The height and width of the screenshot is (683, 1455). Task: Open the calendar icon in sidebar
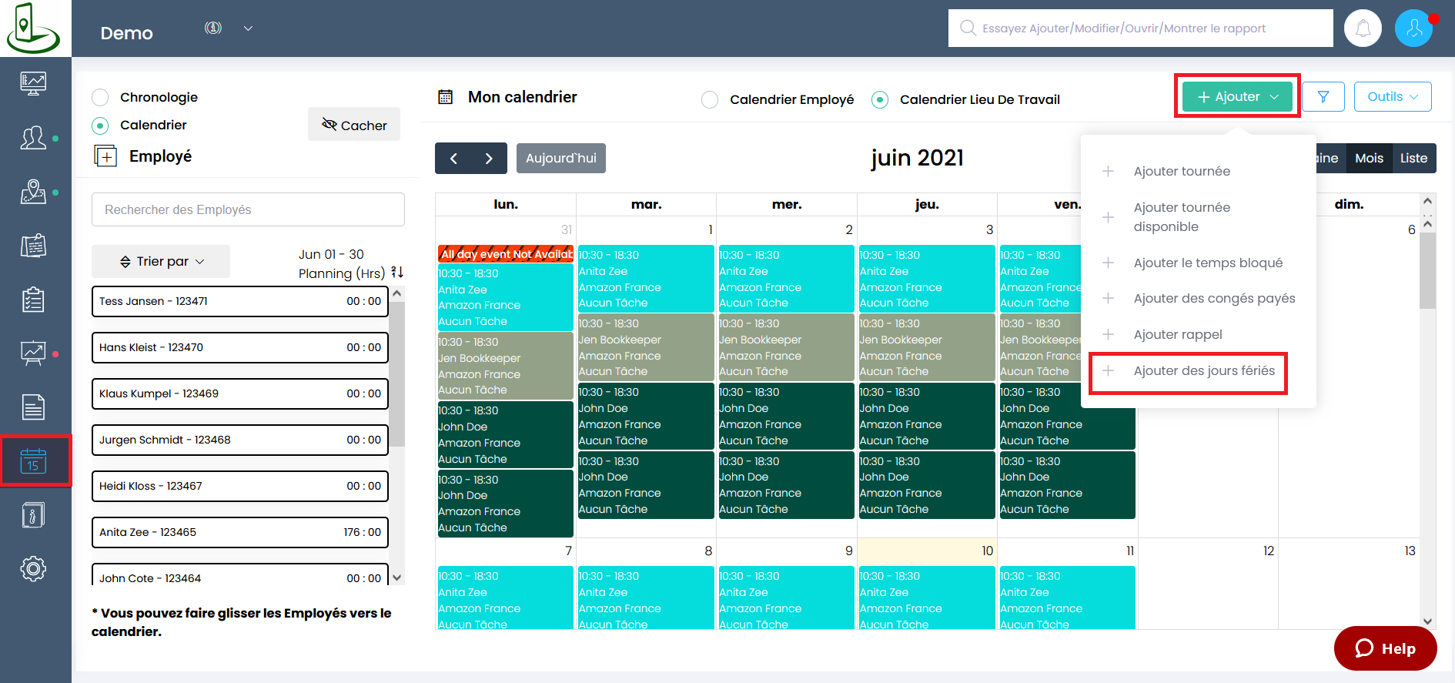(x=33, y=460)
